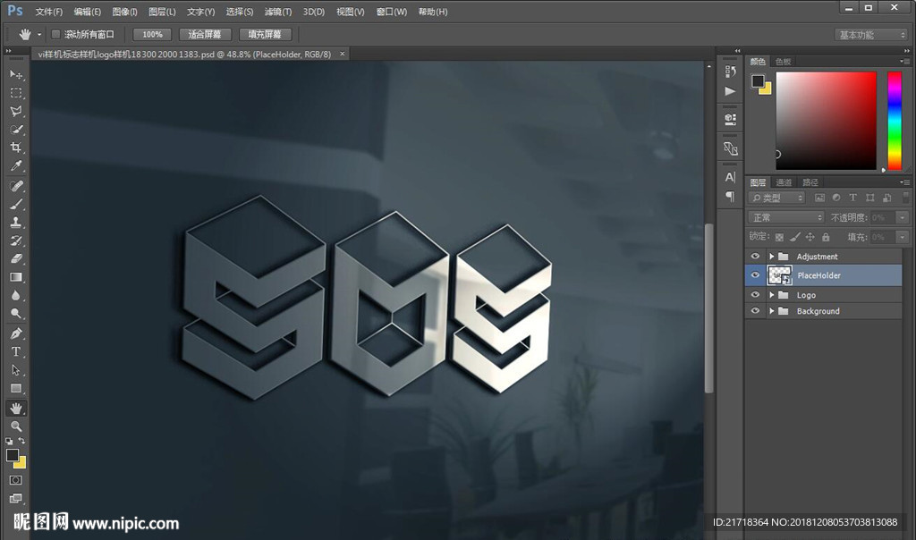Enable the 滚动所有窗口 checkbox

point(55,34)
